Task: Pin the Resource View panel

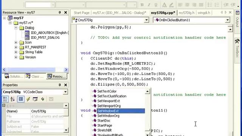Action: pyautogui.click(x=60, y=12)
